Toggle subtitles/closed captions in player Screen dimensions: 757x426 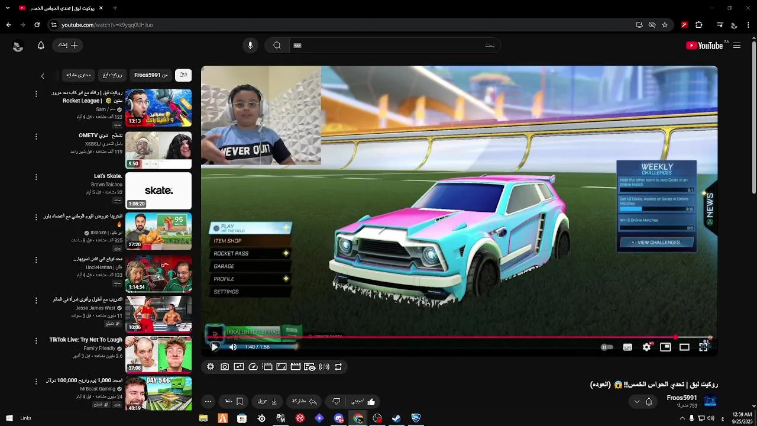627,347
